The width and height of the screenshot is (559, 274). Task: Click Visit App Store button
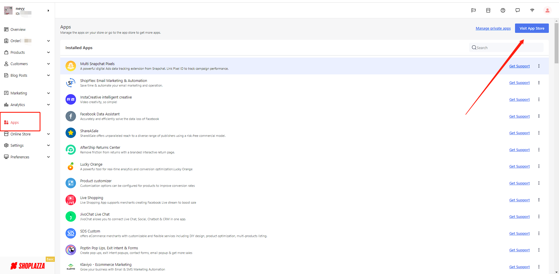tap(532, 28)
